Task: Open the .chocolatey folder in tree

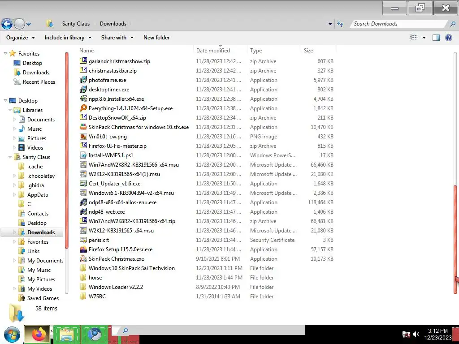Action: (41, 176)
